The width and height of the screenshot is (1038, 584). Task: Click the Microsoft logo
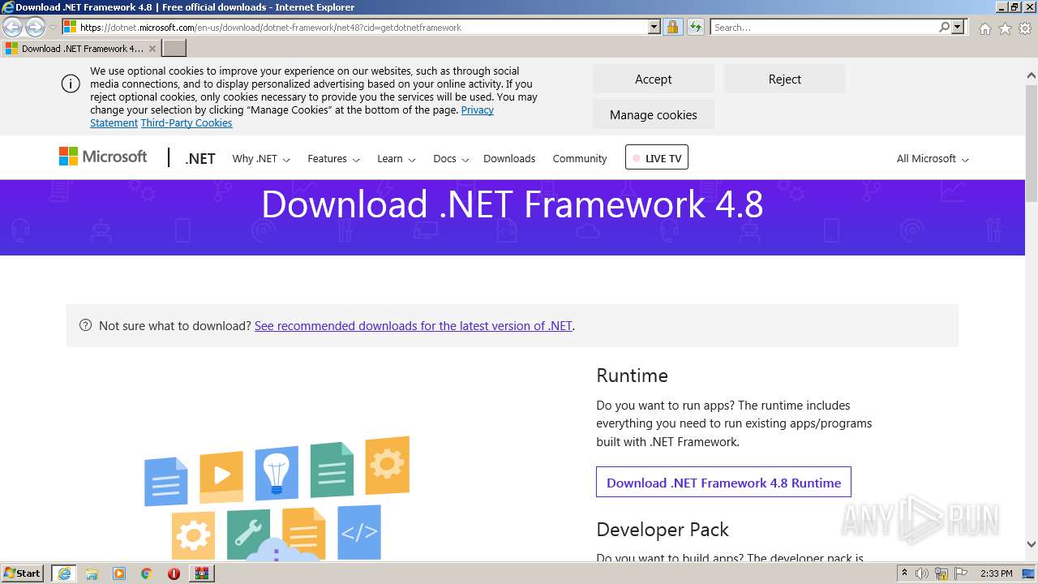[103, 157]
